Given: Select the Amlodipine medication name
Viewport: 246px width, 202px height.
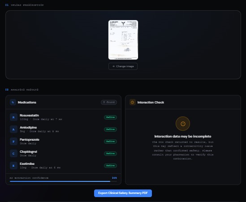Looking at the screenshot, I should point(28,128).
